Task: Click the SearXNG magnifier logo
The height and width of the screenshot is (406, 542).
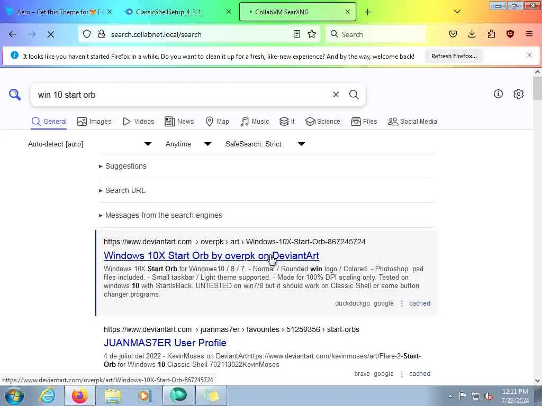Action: click(15, 94)
